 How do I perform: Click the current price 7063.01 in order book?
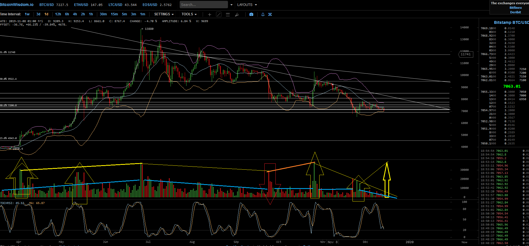pos(512,86)
